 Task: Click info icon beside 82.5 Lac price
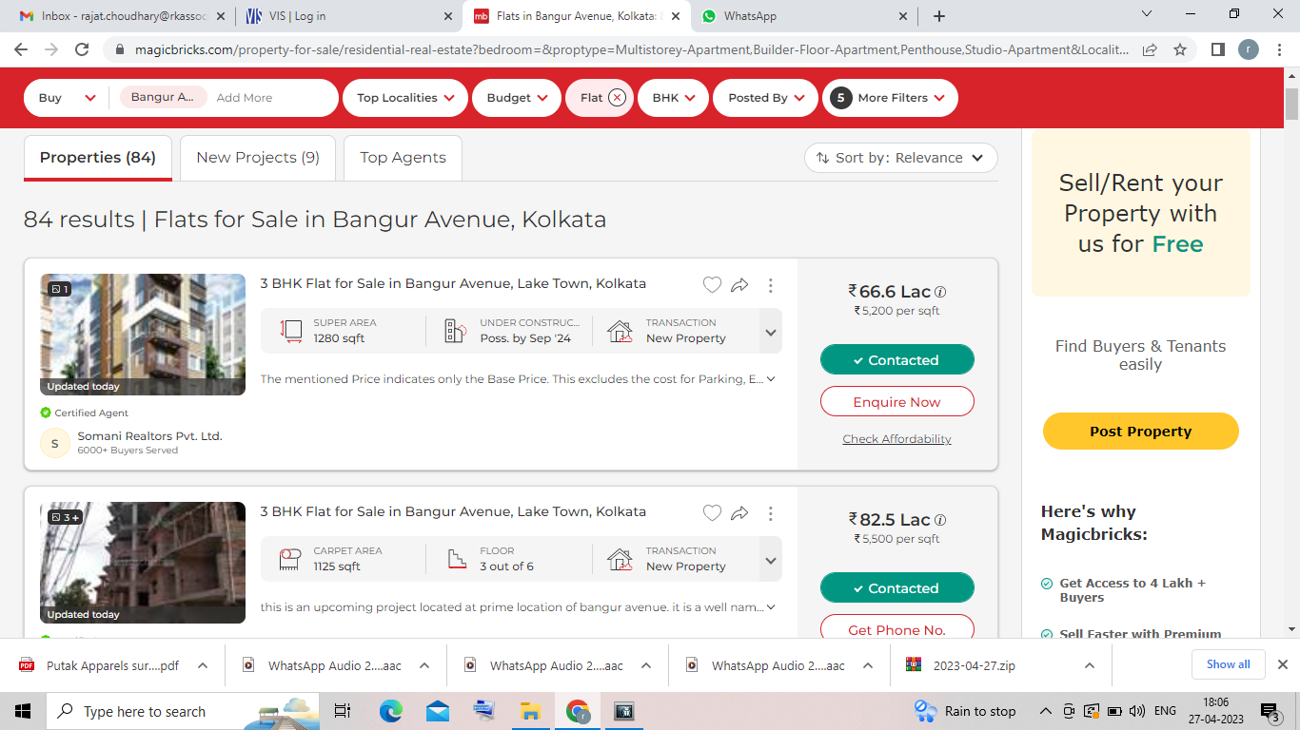click(x=940, y=520)
